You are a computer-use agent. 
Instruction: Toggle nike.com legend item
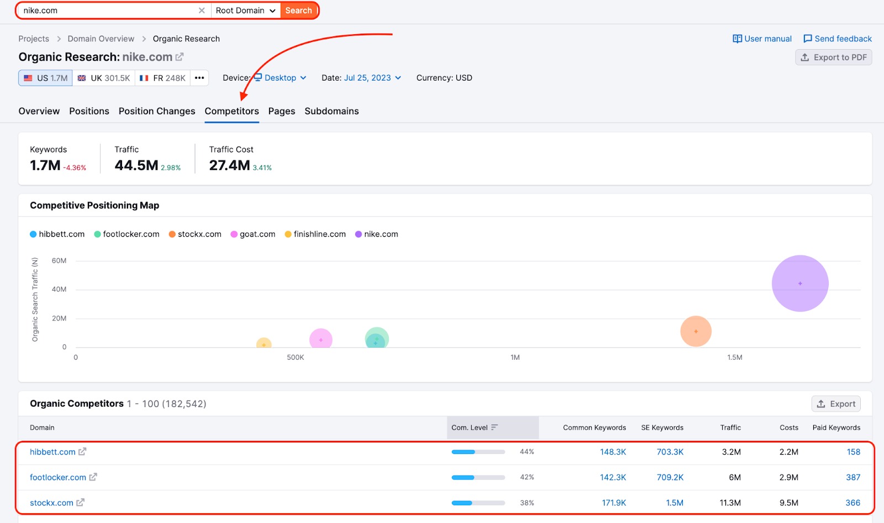point(377,234)
